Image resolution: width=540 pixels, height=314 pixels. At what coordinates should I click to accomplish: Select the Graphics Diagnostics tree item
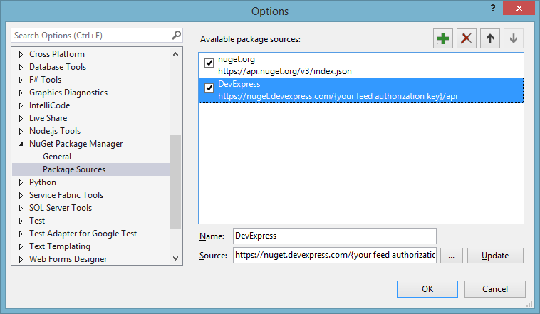click(x=68, y=93)
